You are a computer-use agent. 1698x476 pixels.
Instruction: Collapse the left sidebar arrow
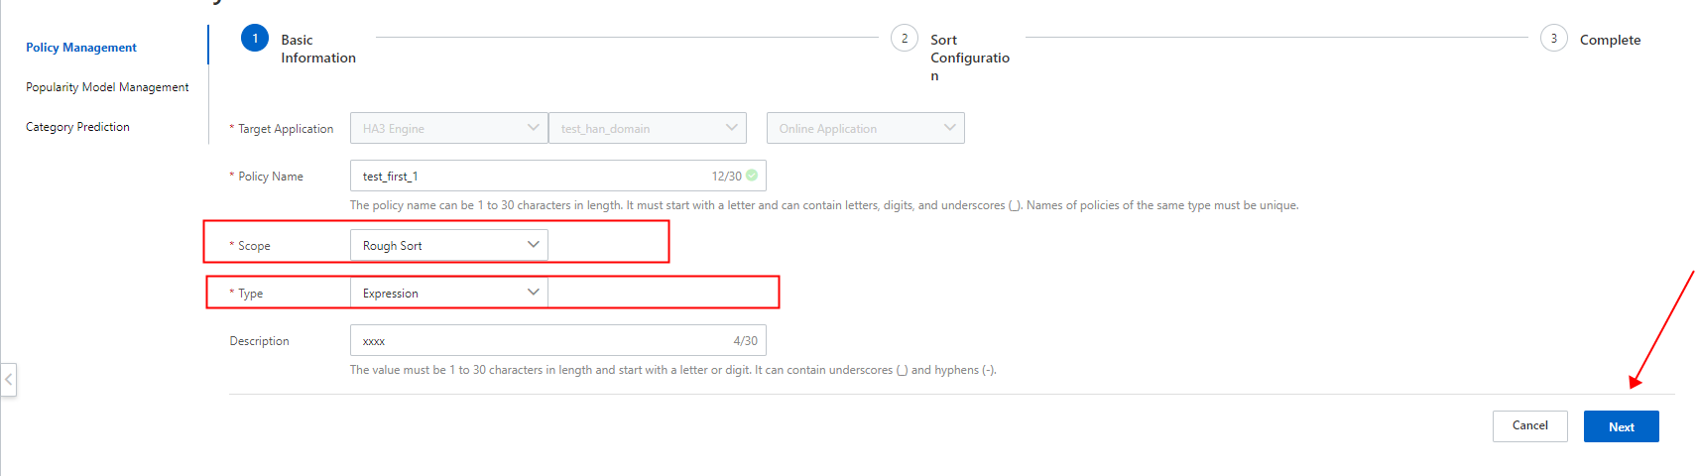point(9,380)
